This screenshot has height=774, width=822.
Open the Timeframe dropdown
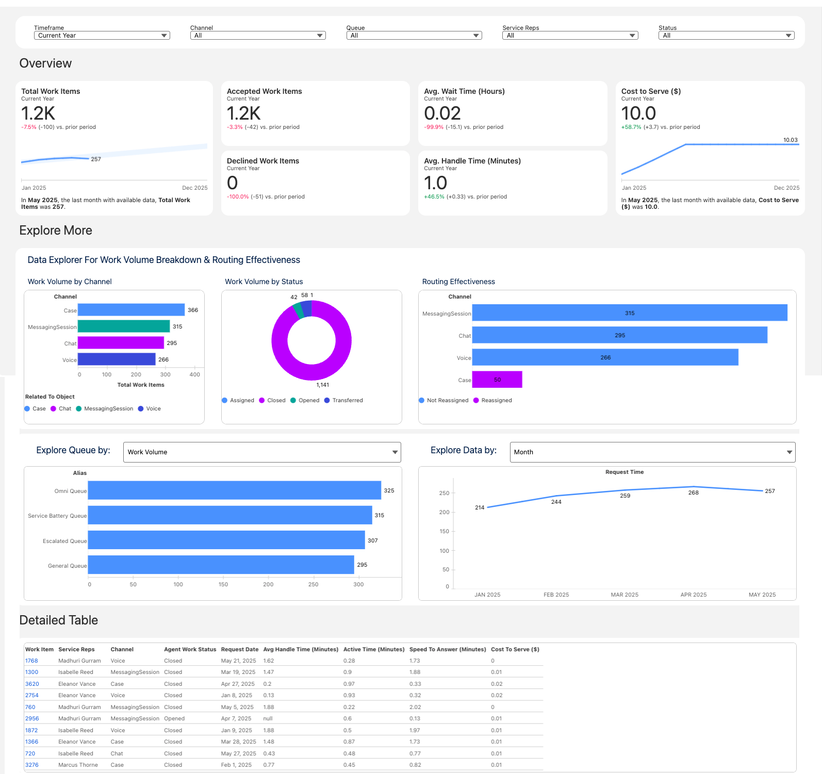pos(102,36)
